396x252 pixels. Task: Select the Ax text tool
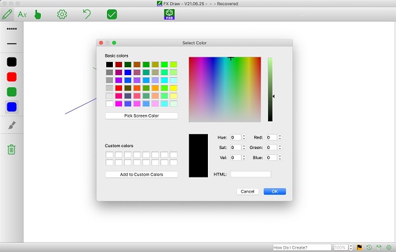[x=22, y=15]
